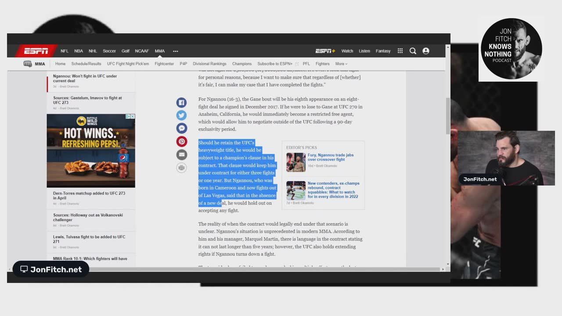562x316 pixels.
Task: Open the Fightcenter tab
Action: click(164, 64)
